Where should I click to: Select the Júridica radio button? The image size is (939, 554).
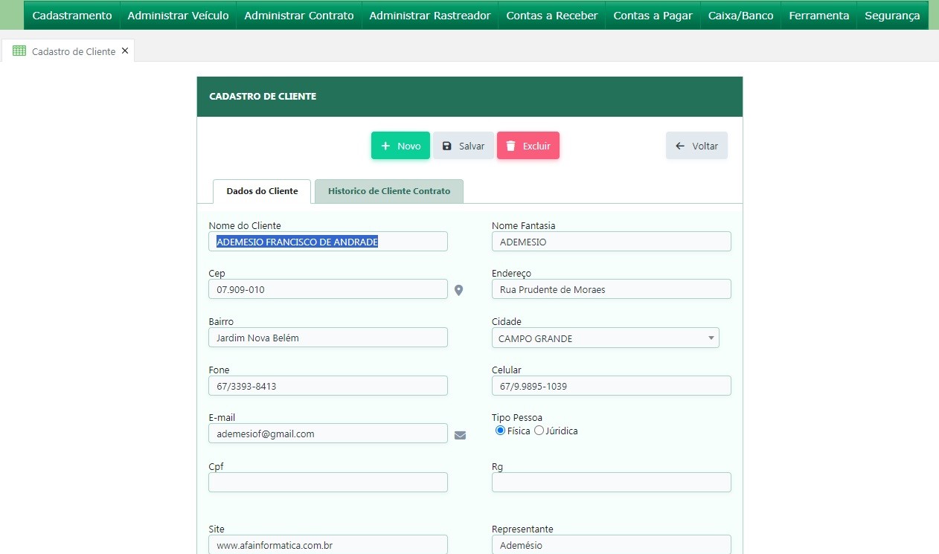click(539, 431)
